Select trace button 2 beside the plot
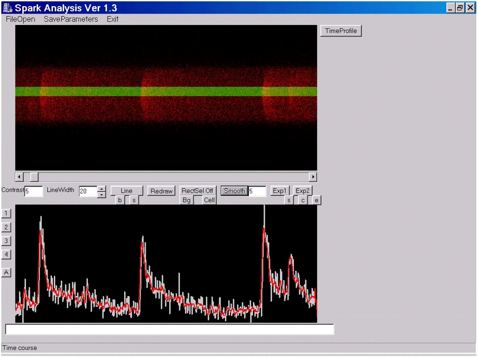 (6, 227)
